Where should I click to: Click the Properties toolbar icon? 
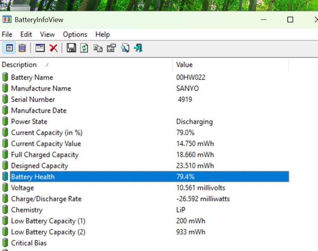click(x=111, y=48)
